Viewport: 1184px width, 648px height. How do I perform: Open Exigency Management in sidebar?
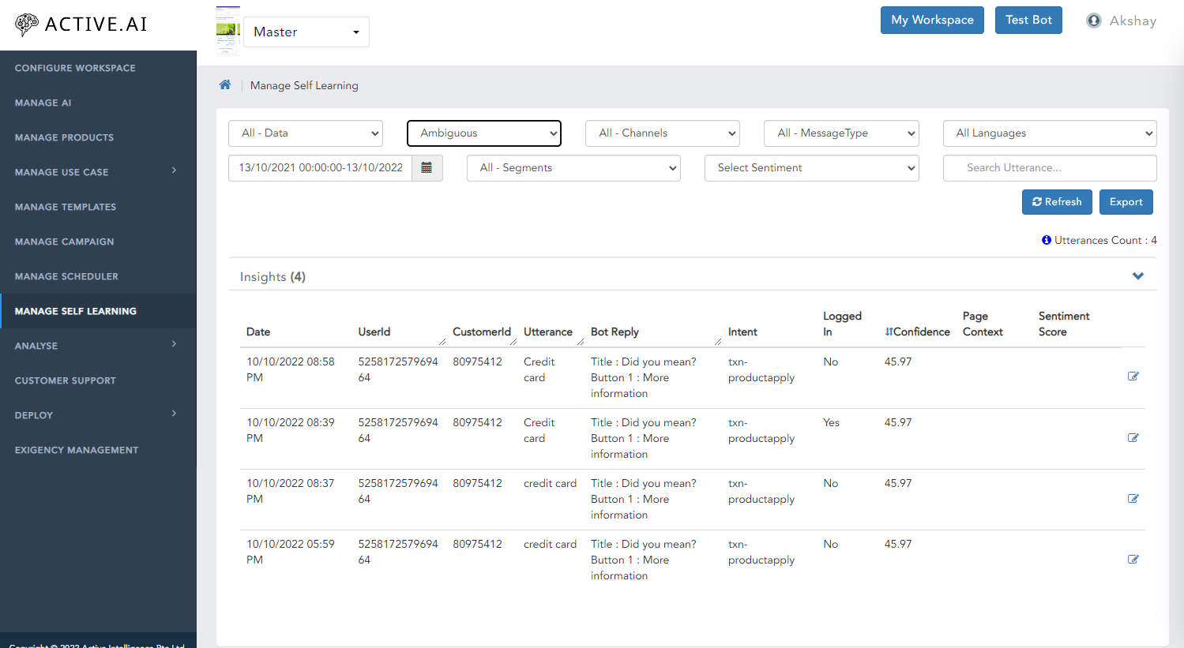click(x=98, y=450)
